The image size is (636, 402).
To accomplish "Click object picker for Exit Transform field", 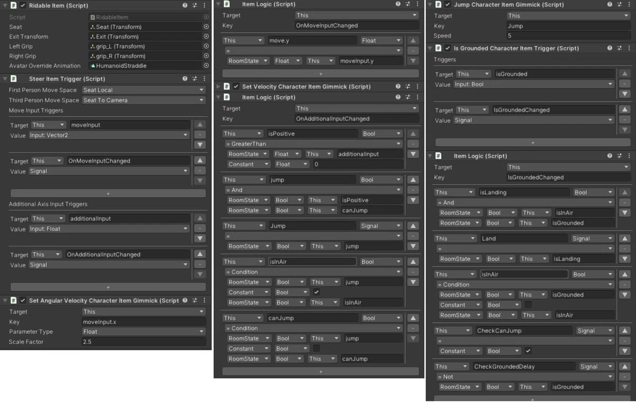I will point(206,37).
